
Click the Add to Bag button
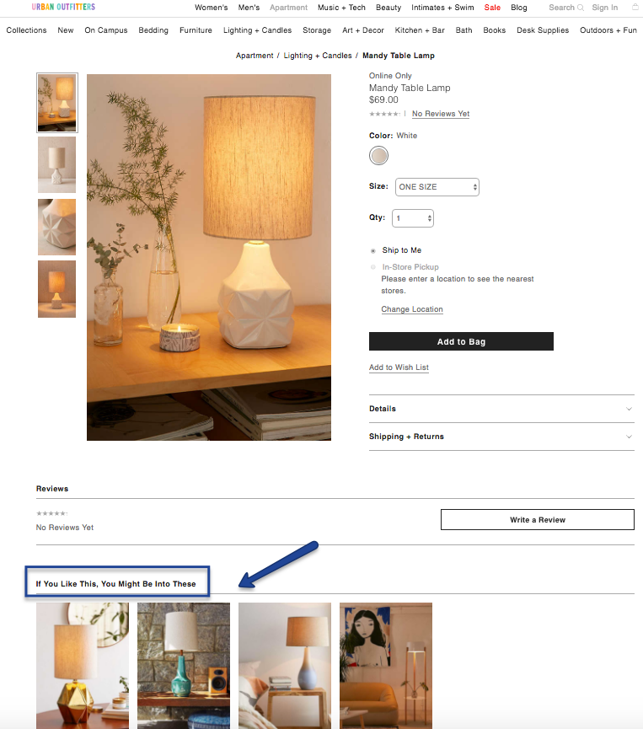(x=461, y=341)
